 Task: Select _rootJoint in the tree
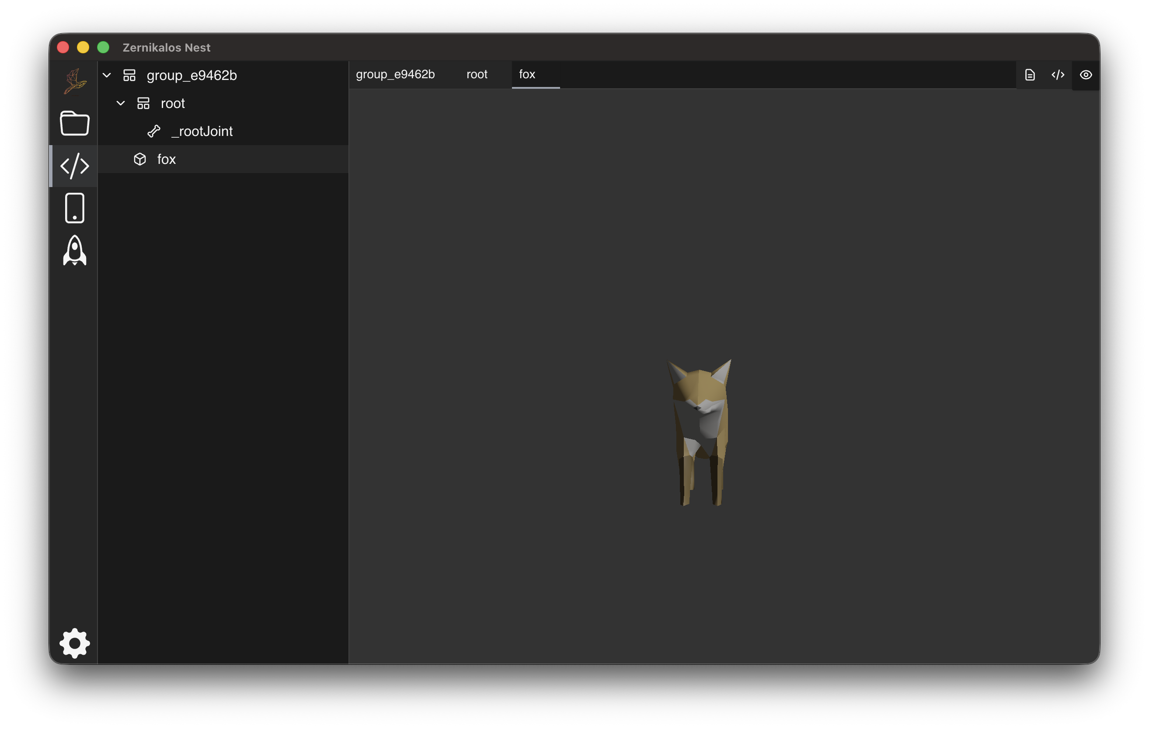(202, 131)
